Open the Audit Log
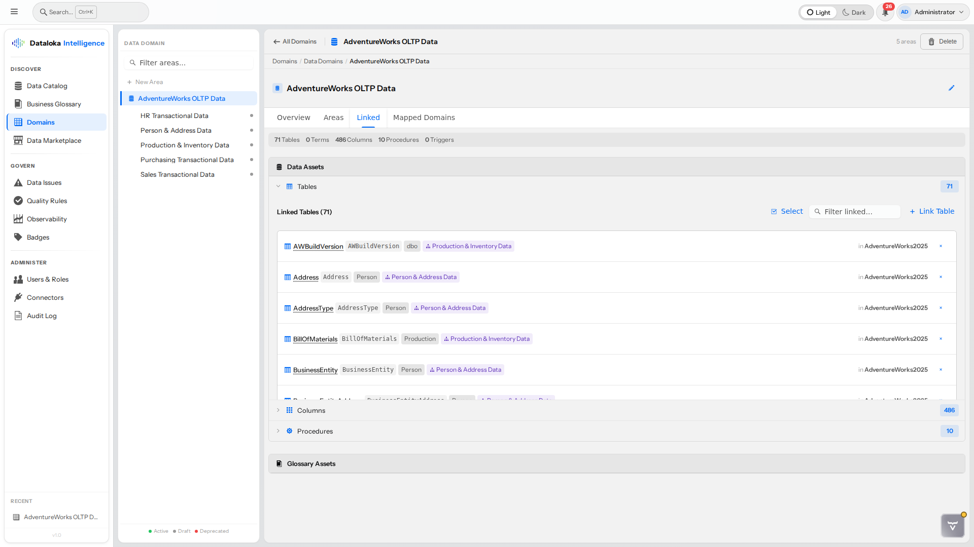Viewport: 974px width, 547px height. (42, 316)
